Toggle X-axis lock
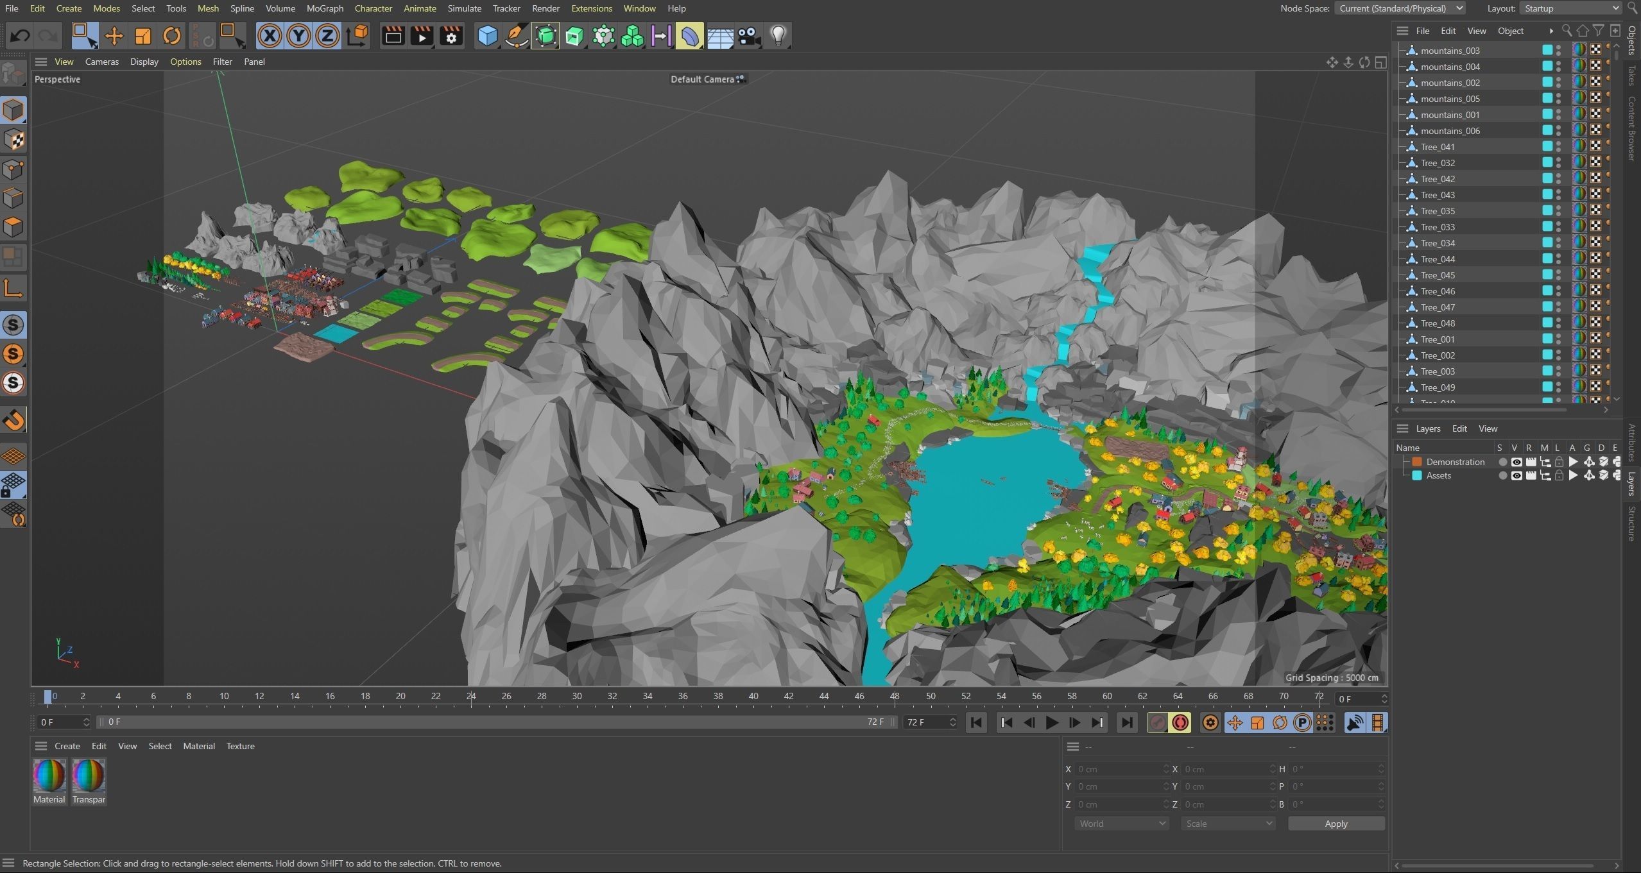Viewport: 1641px width, 873px height. (270, 36)
